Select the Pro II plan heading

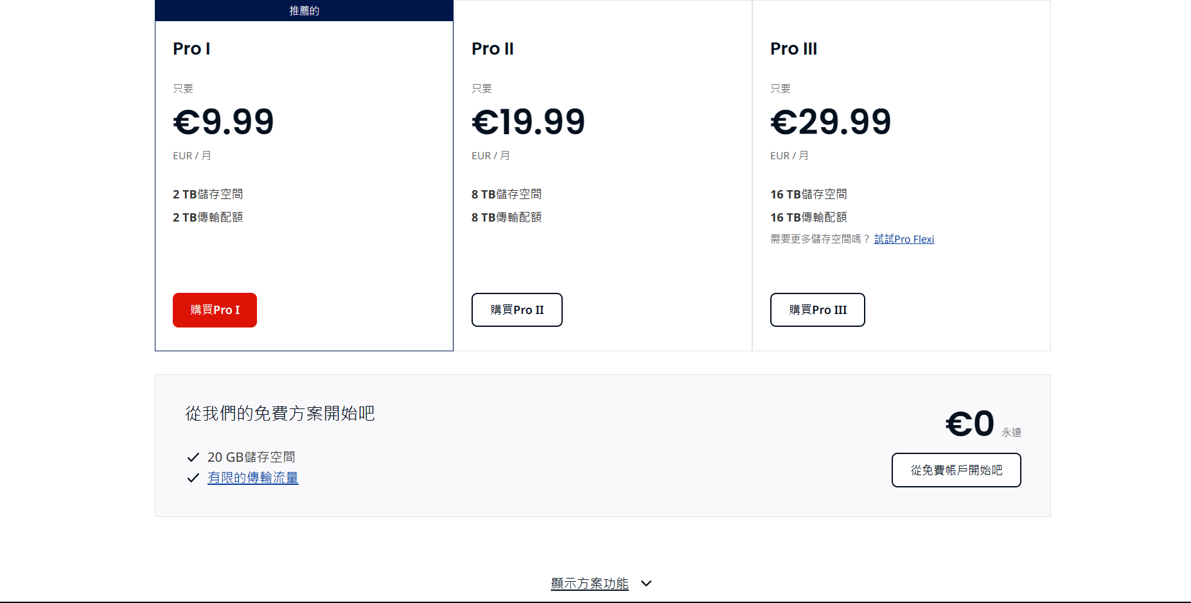(x=492, y=49)
